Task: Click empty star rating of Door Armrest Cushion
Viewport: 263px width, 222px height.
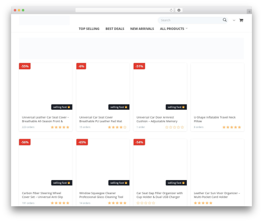Action: pos(175,127)
